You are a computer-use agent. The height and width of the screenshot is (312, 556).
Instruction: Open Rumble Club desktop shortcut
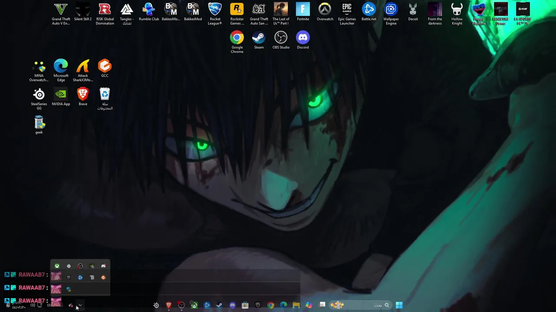click(149, 13)
